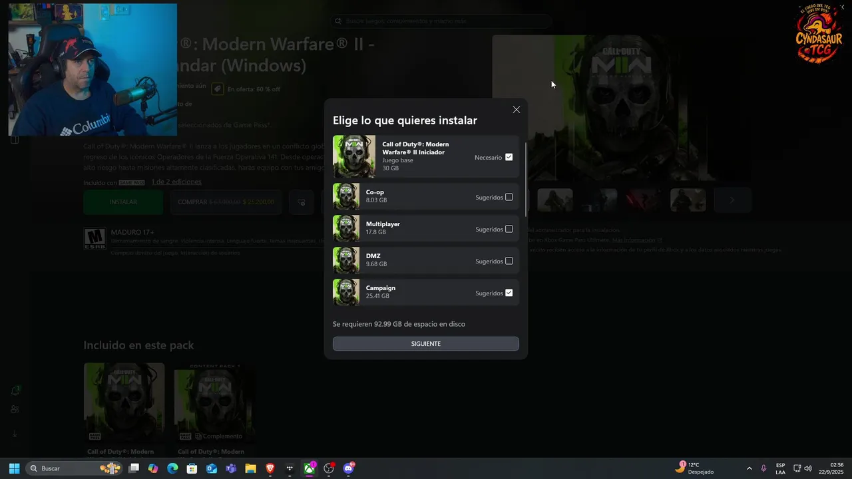Click the network icon in system tray
This screenshot has height=479, width=852.
click(x=797, y=468)
